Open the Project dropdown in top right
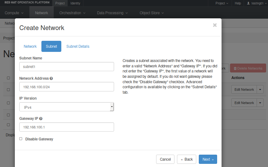Viewport: 268px width, 167px height. click(222, 3)
